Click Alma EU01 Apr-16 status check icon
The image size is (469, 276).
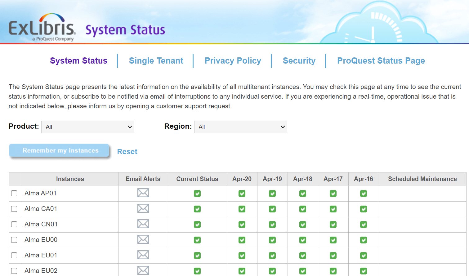(x=364, y=256)
